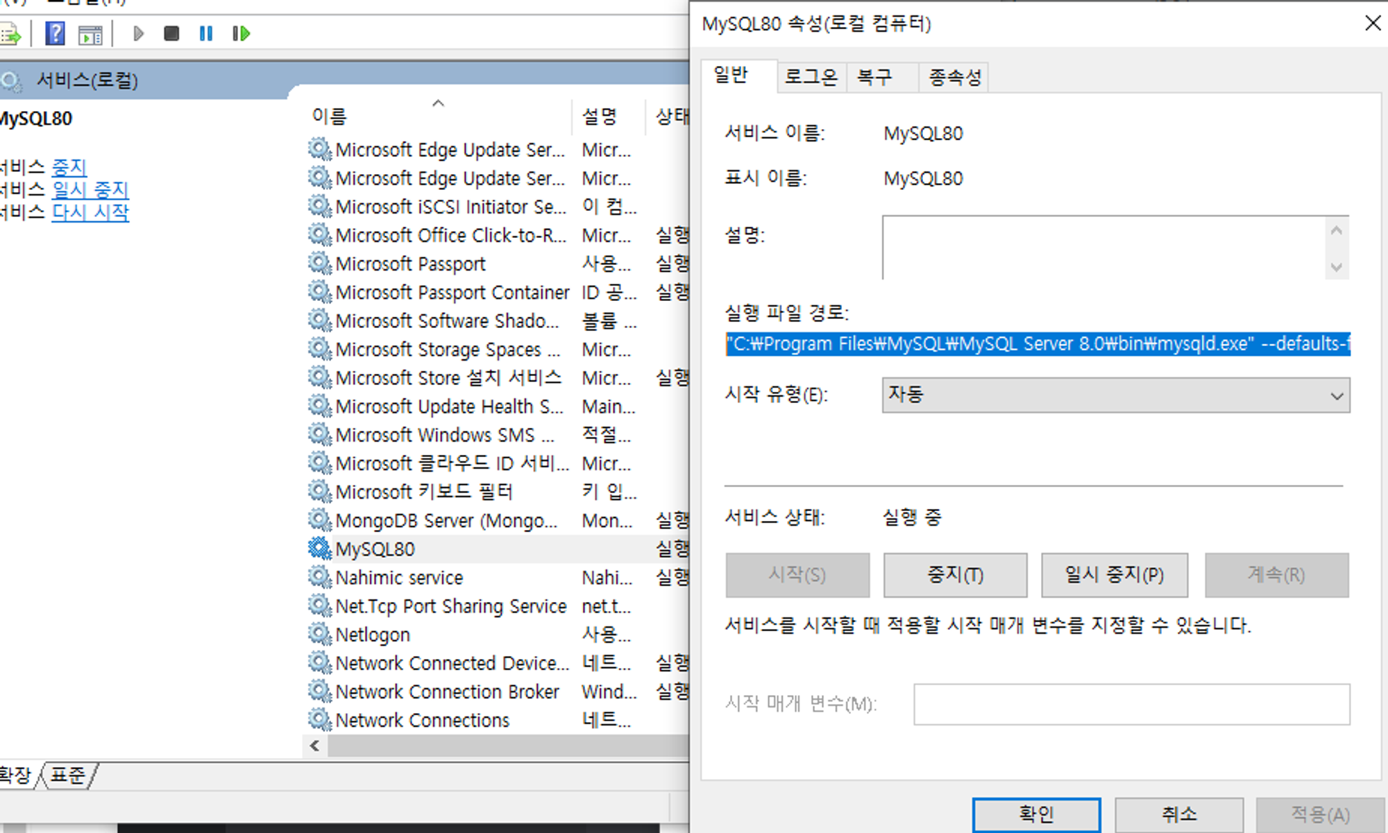Click the 서비스 다시 시작 link
The width and height of the screenshot is (1388, 833).
(90, 212)
